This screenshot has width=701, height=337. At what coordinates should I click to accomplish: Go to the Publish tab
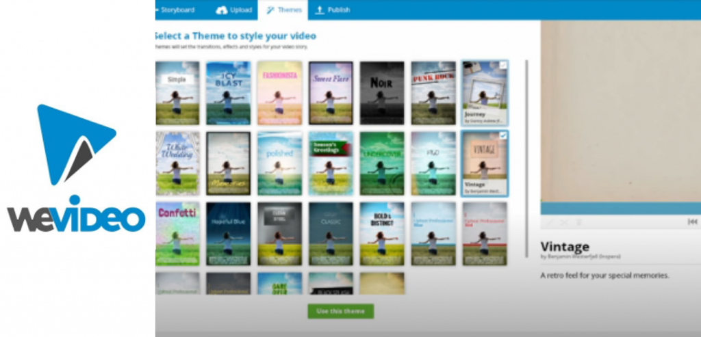[332, 10]
